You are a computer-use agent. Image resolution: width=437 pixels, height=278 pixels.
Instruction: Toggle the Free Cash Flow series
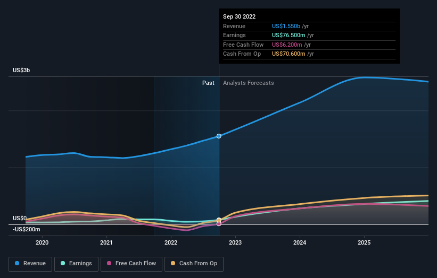[x=131, y=264]
